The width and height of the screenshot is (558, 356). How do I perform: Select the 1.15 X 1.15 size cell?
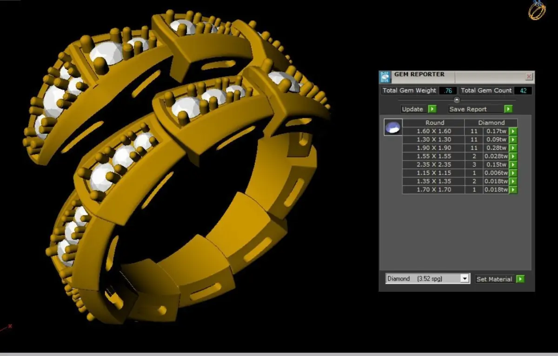point(433,173)
